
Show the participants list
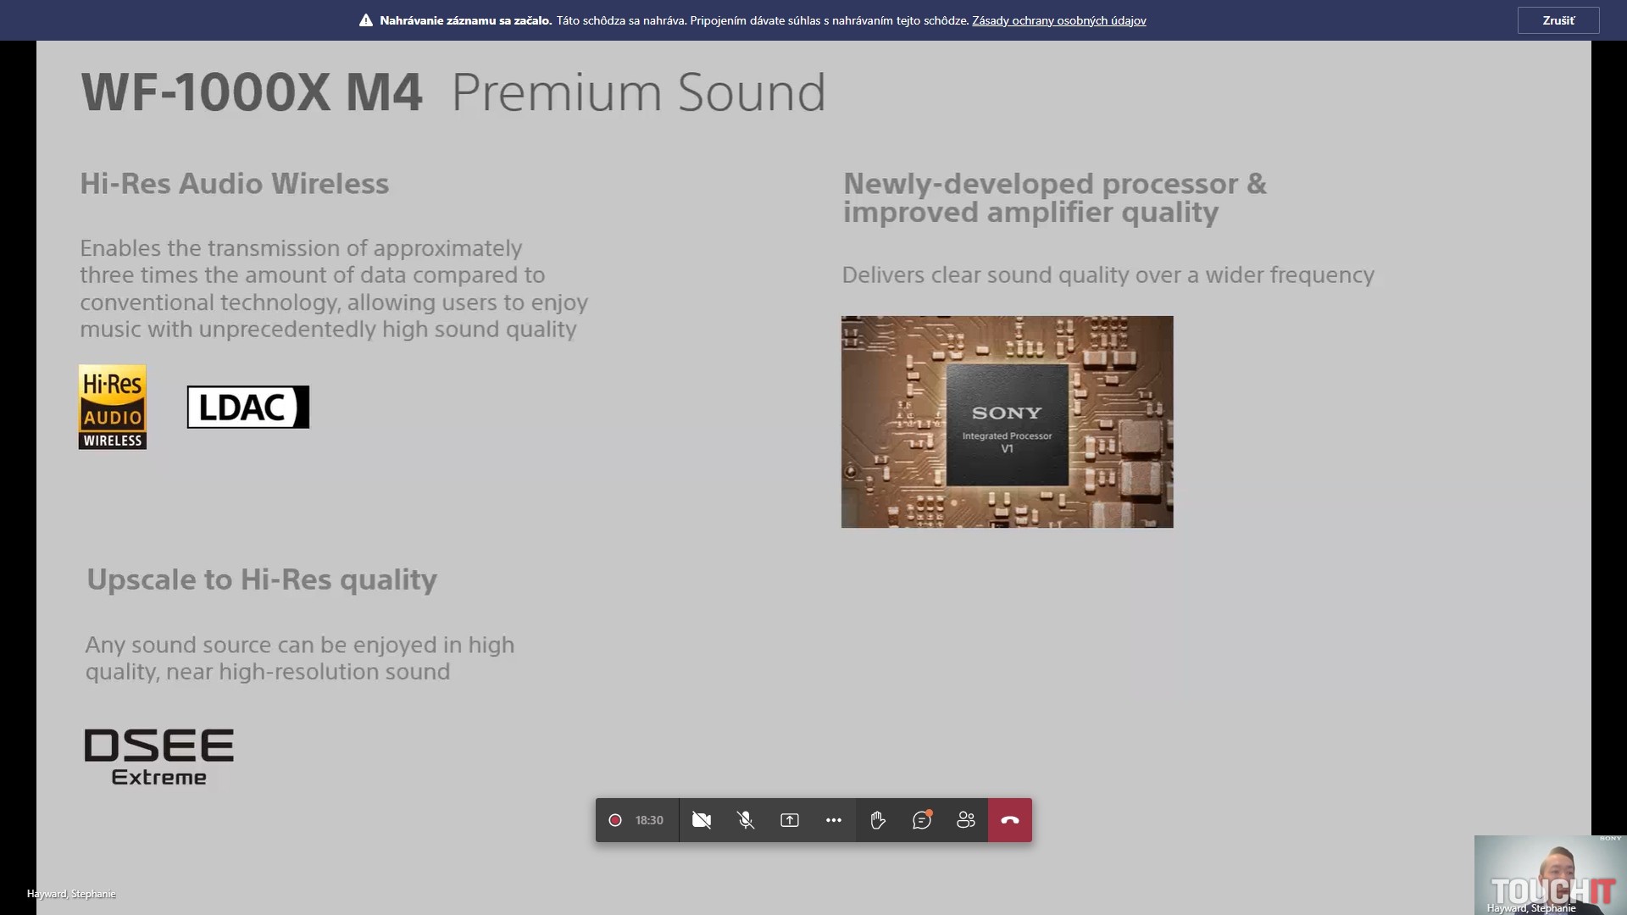(x=966, y=820)
